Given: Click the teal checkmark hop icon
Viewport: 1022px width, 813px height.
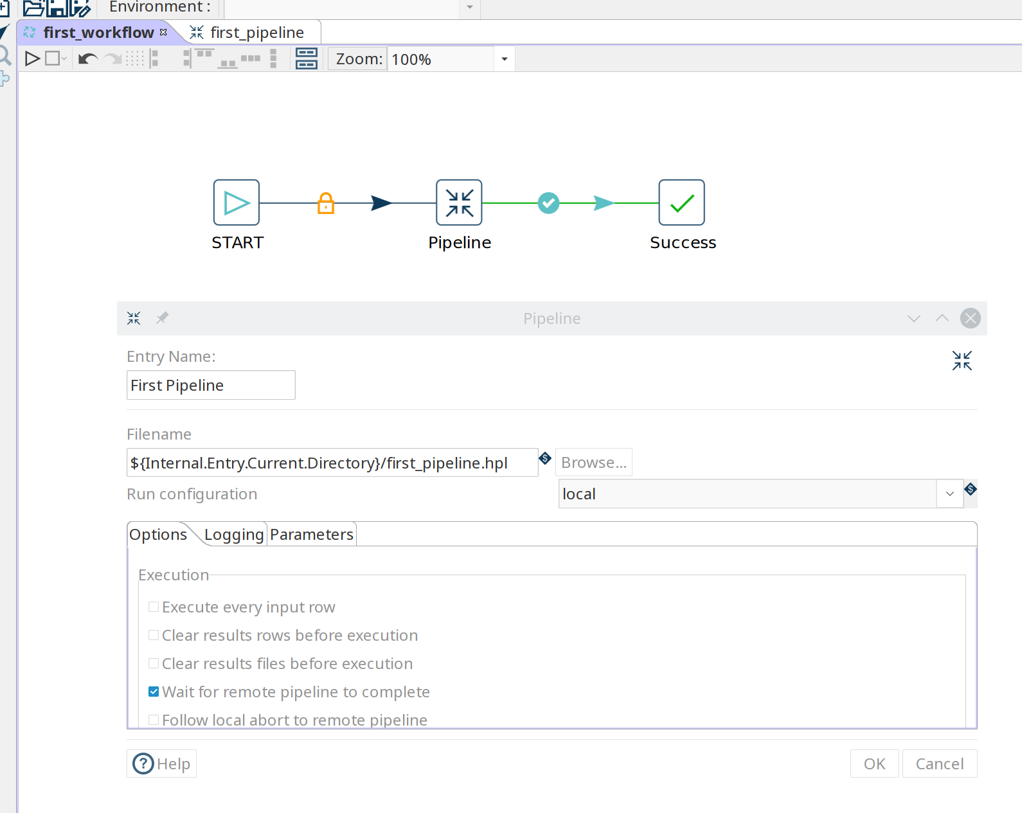Looking at the screenshot, I should click(548, 203).
